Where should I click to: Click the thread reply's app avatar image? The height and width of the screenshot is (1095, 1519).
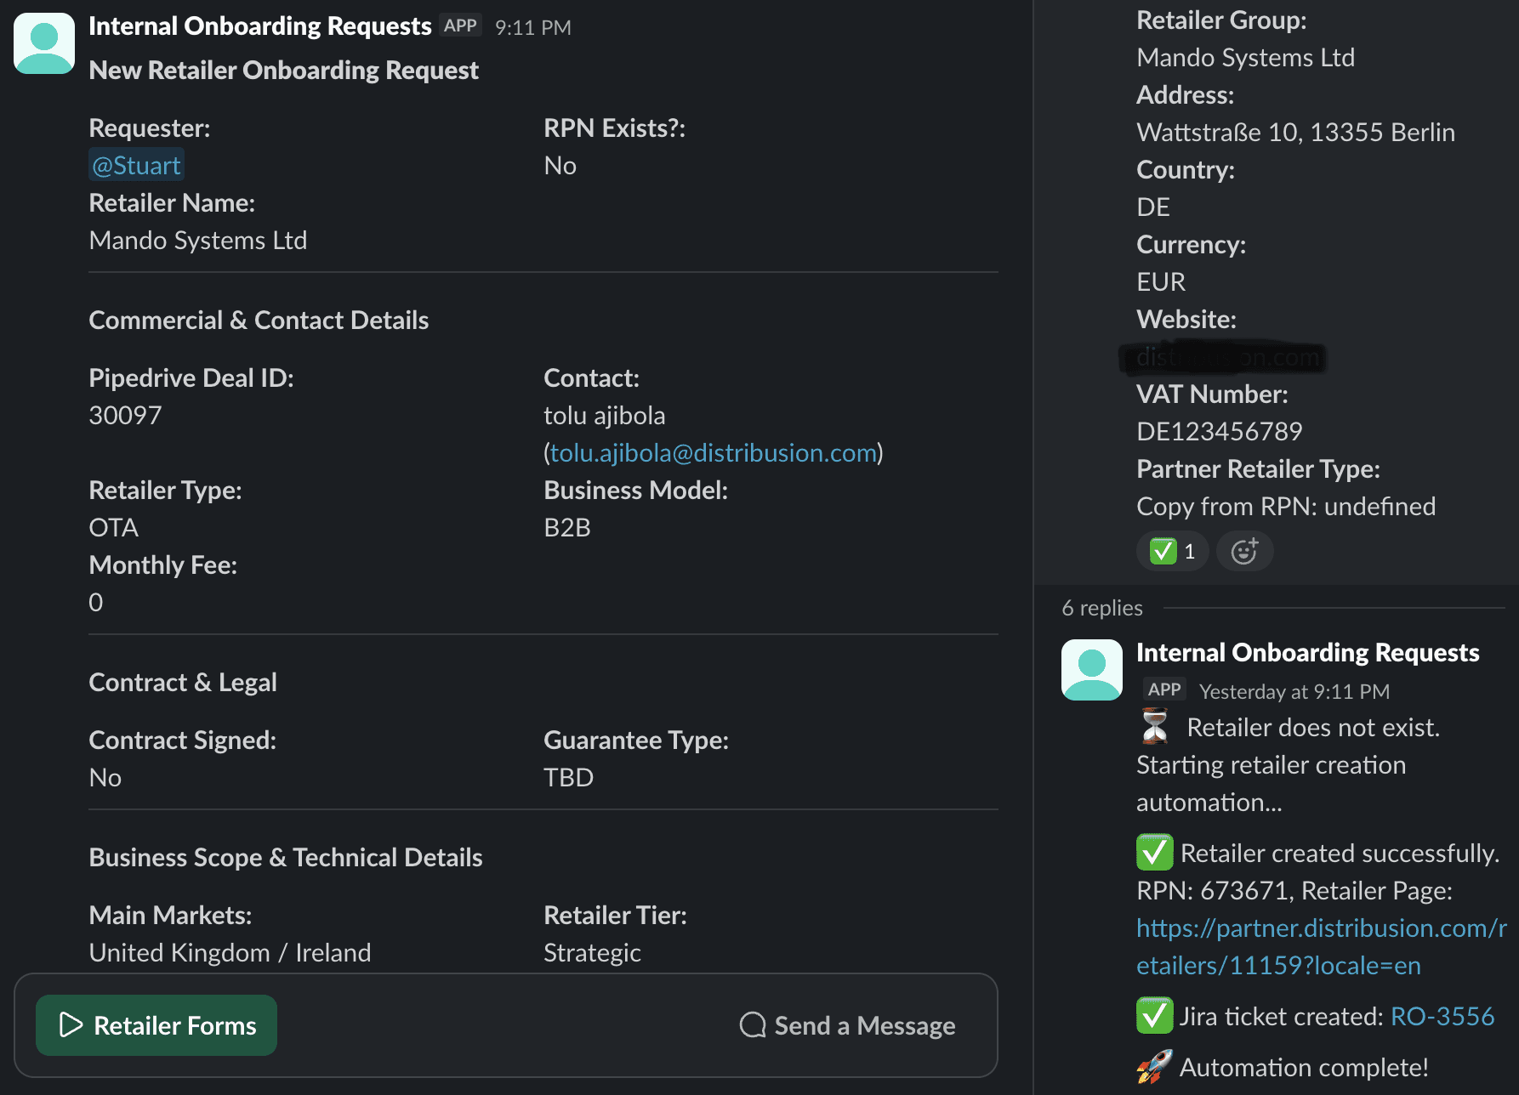click(1091, 669)
